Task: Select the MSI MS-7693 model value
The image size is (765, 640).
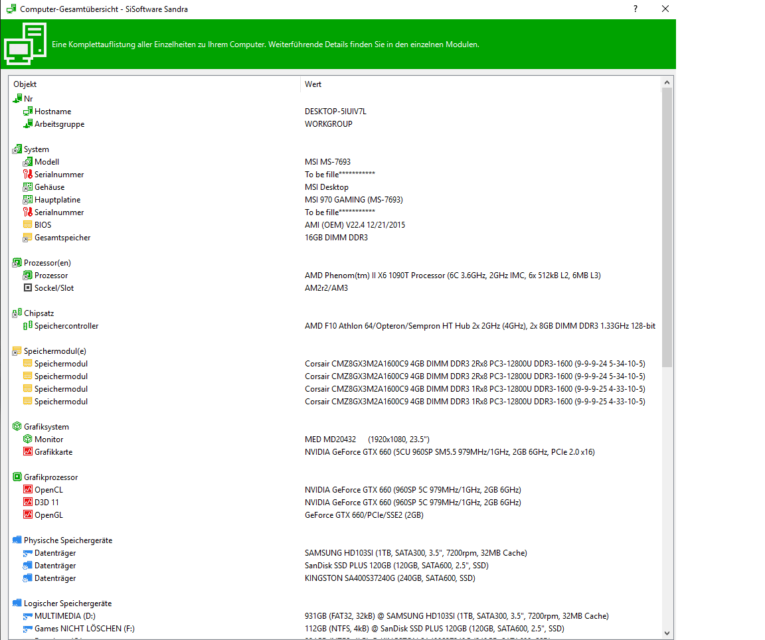Action: coord(328,161)
